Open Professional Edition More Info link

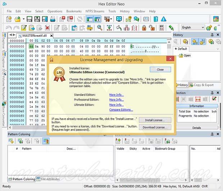click(116, 99)
